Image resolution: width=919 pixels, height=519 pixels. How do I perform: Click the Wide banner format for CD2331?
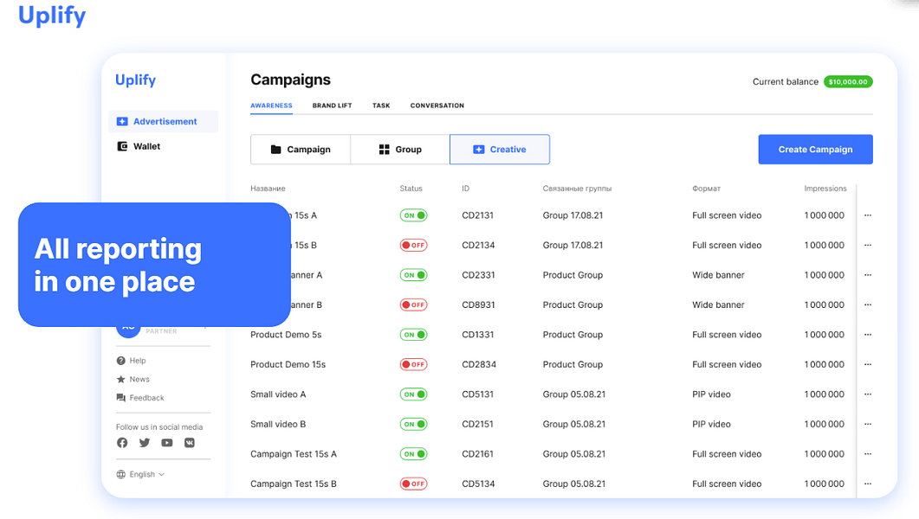718,275
